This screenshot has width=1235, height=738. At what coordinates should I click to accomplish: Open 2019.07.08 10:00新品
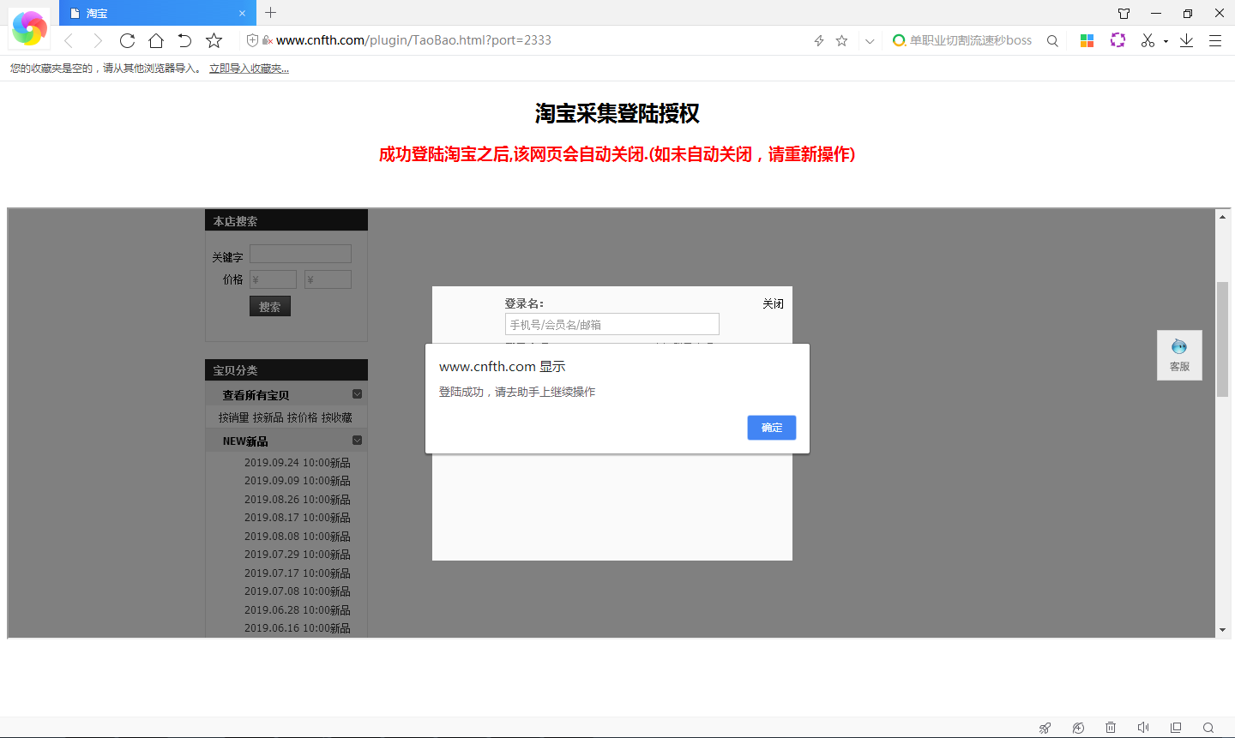[x=297, y=591]
